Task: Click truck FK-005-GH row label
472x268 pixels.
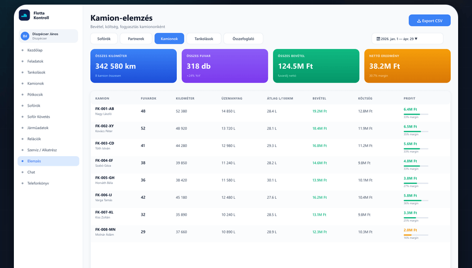Action: tap(105, 178)
